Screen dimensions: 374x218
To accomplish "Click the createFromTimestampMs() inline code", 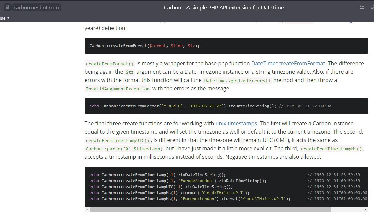I will tap(331, 149).
